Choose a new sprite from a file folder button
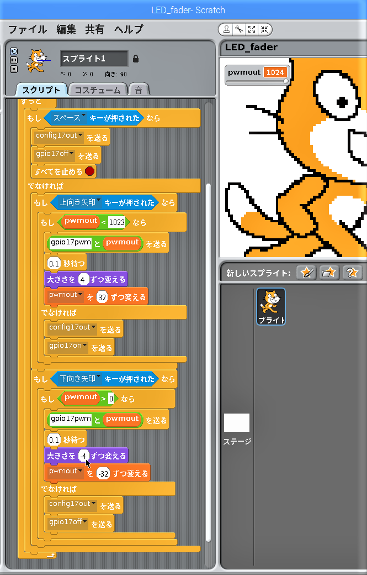Viewport: 367px width, 575px height. click(x=329, y=273)
